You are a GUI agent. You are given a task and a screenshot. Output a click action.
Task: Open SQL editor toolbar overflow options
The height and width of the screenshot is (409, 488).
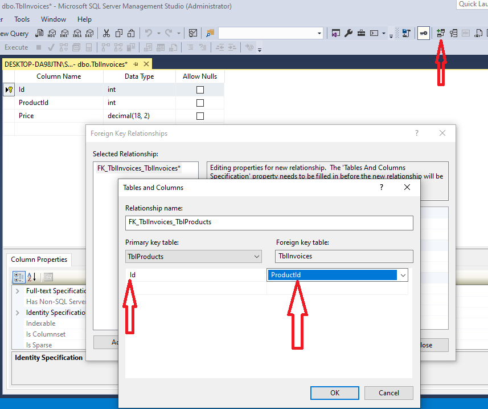click(x=260, y=49)
